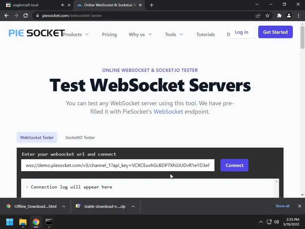The width and height of the screenshot is (305, 229).
Task: Open the Pricing page
Action: click(x=109, y=35)
